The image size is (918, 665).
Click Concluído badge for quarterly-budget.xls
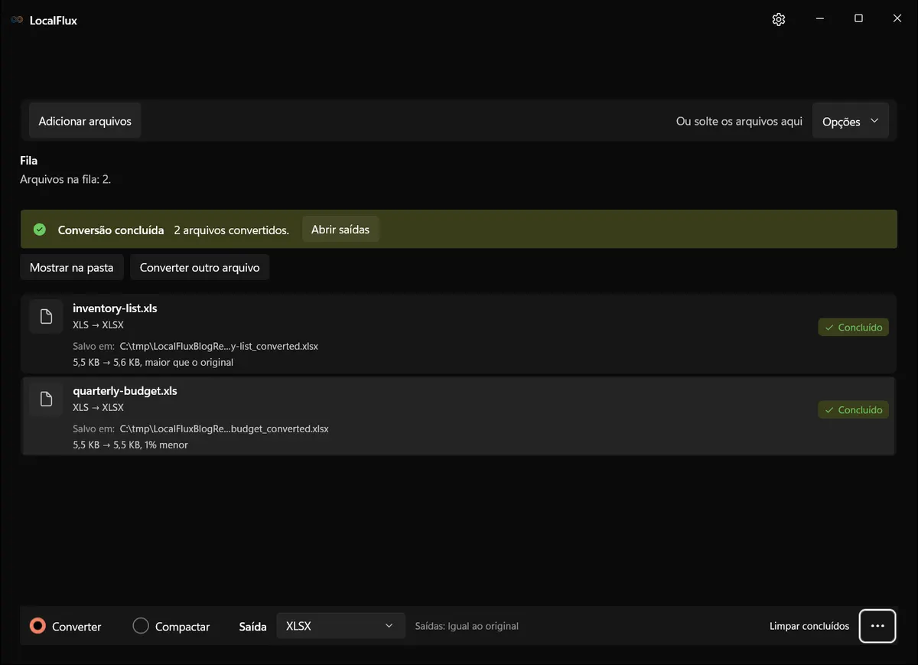[853, 409]
